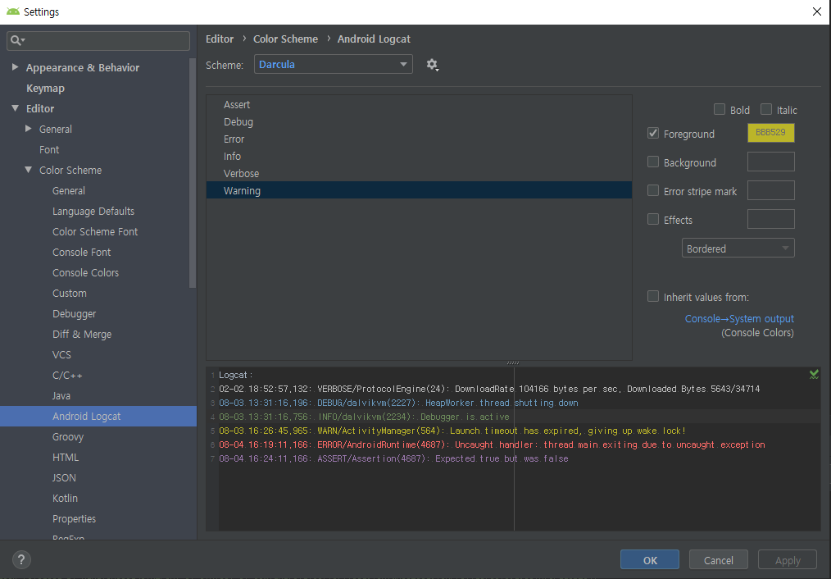Viewport: 831px width, 579px height.
Task: Click the settings tree scrollbar
Action: (193, 172)
